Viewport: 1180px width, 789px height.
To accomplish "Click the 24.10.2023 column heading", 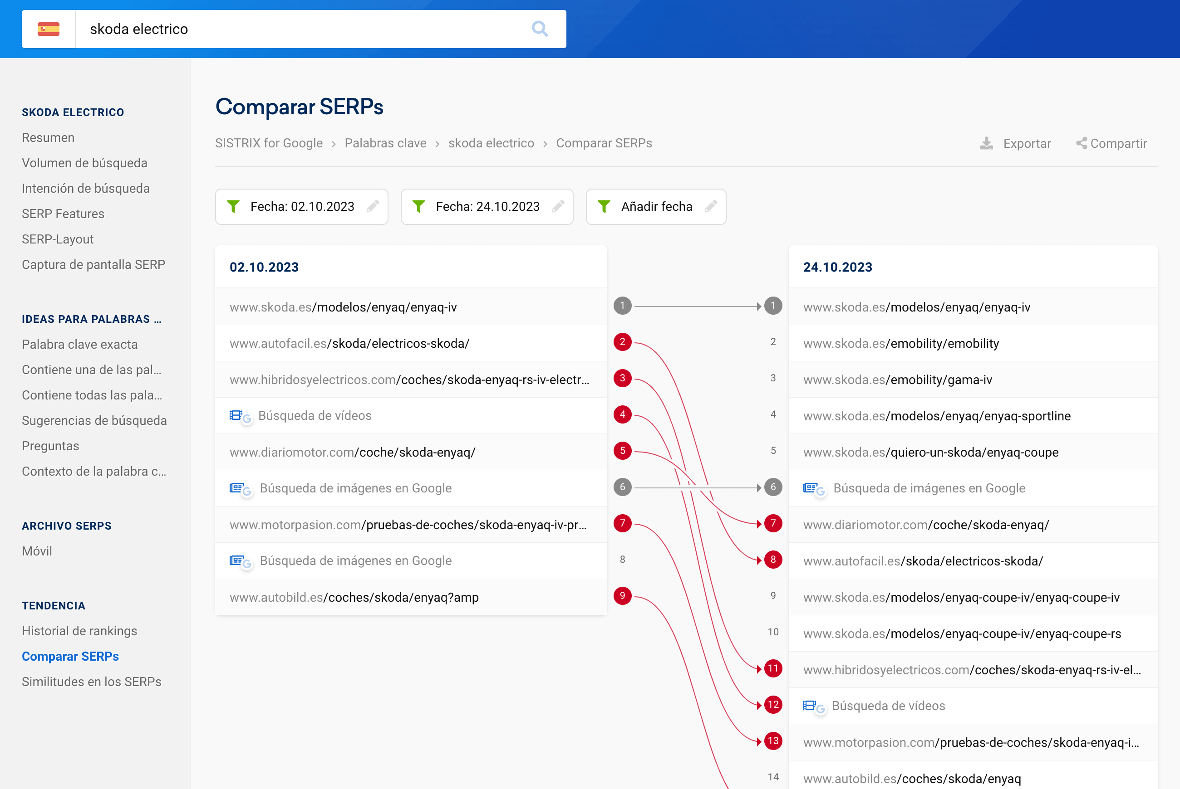I will 837,267.
